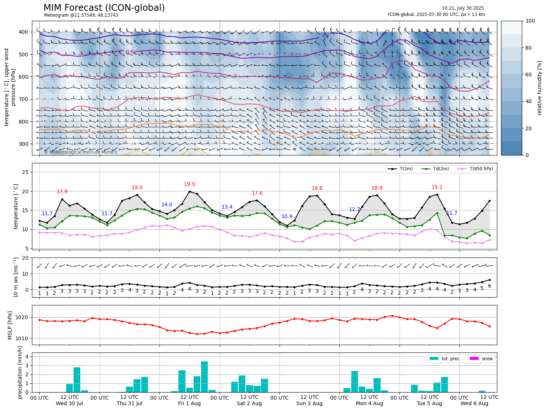Click the darkest blue segment of the humidity colorbar

(511, 148)
